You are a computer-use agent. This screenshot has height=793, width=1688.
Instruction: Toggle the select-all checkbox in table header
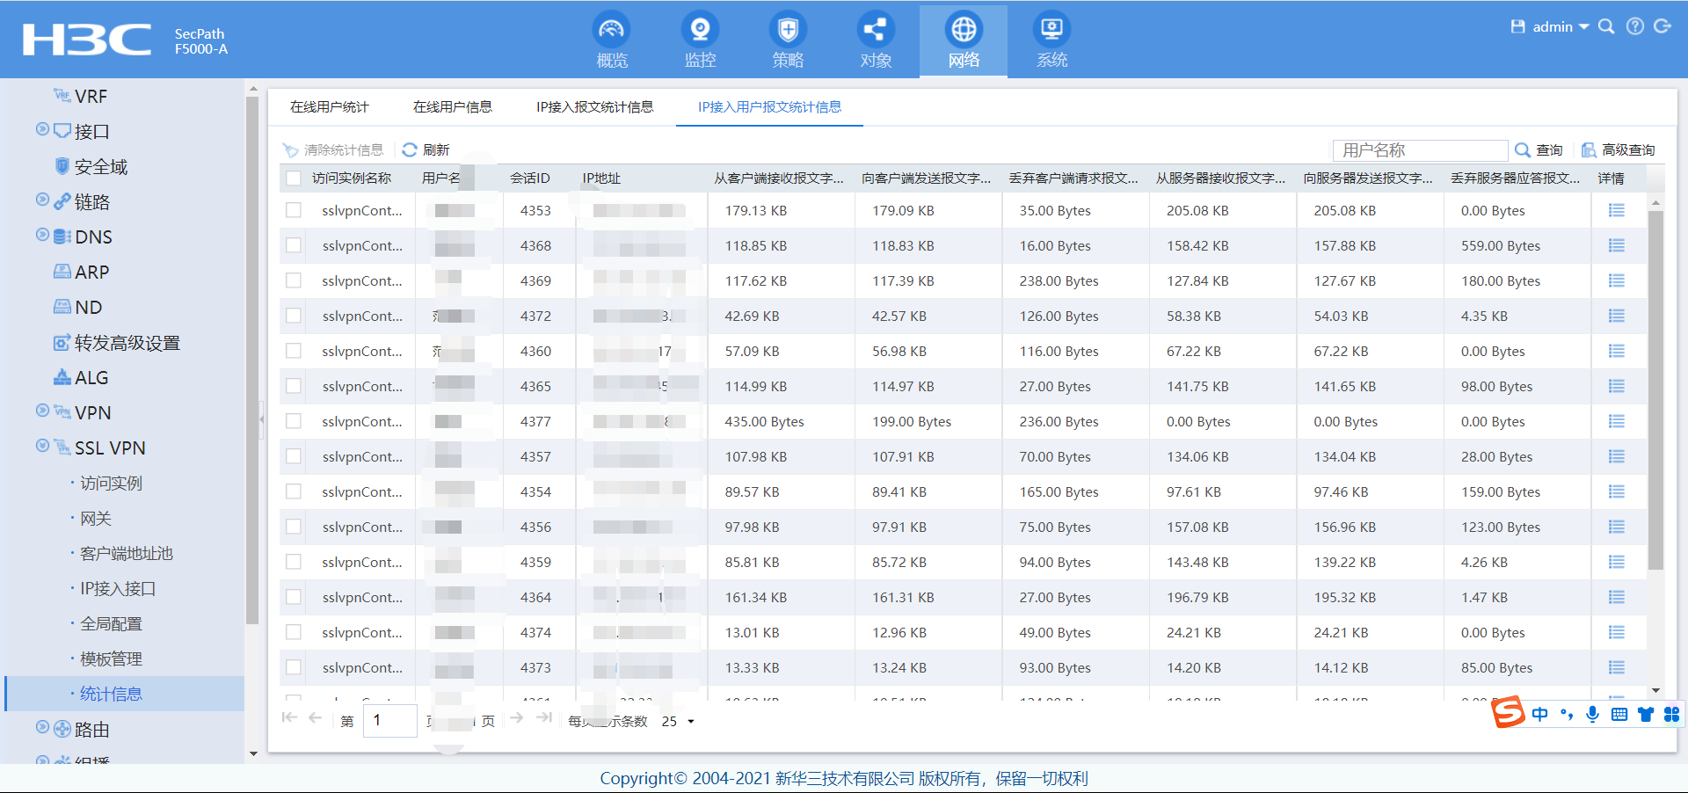294,178
